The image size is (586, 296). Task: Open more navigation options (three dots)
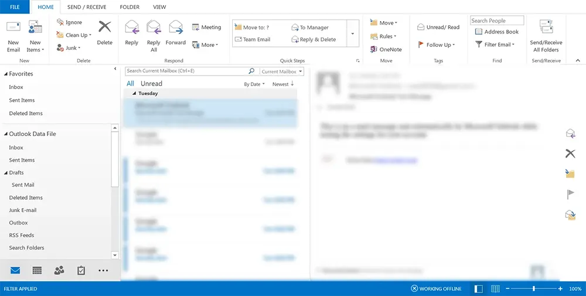click(103, 270)
